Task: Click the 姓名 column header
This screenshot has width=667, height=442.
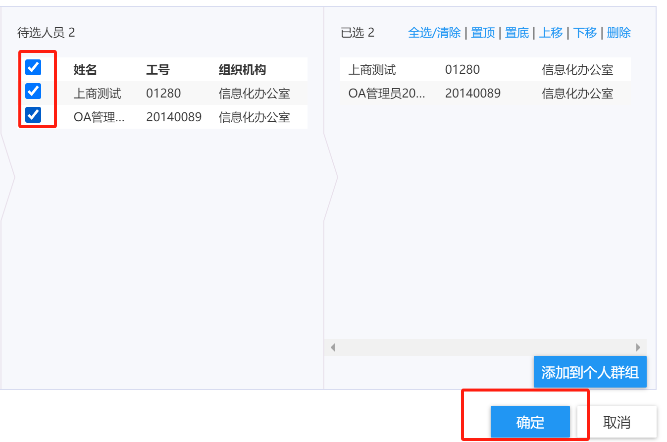Action: pos(85,70)
